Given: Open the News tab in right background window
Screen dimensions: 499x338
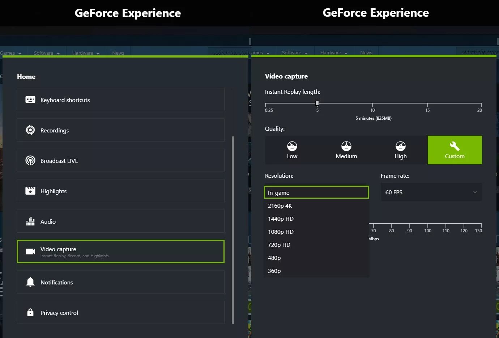Looking at the screenshot, I should pyautogui.click(x=366, y=52).
